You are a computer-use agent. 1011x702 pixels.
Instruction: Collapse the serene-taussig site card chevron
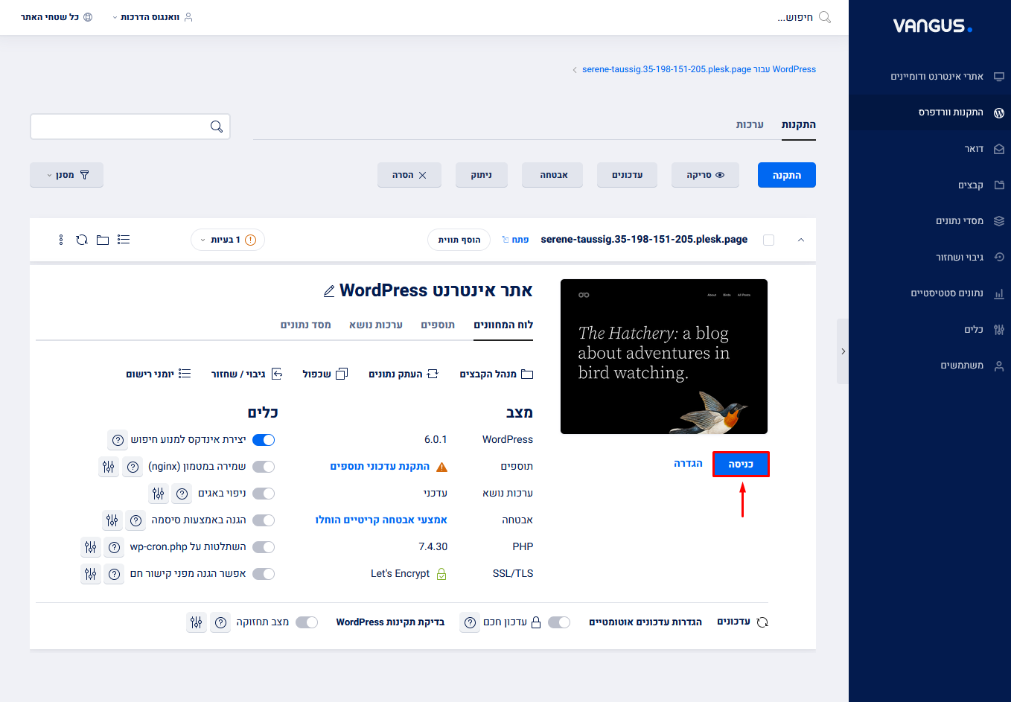point(801,240)
